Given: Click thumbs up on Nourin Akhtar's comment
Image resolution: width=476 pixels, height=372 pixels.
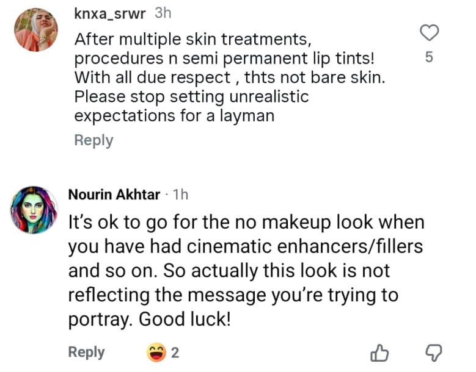Looking at the screenshot, I should coord(380,352).
